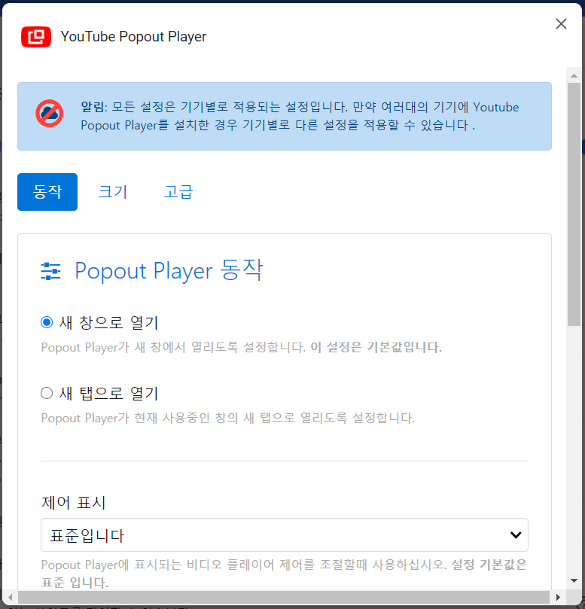Click the Popout Player 동작 heading

pos(169,270)
